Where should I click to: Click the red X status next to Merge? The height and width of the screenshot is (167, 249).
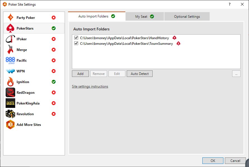click(54, 50)
